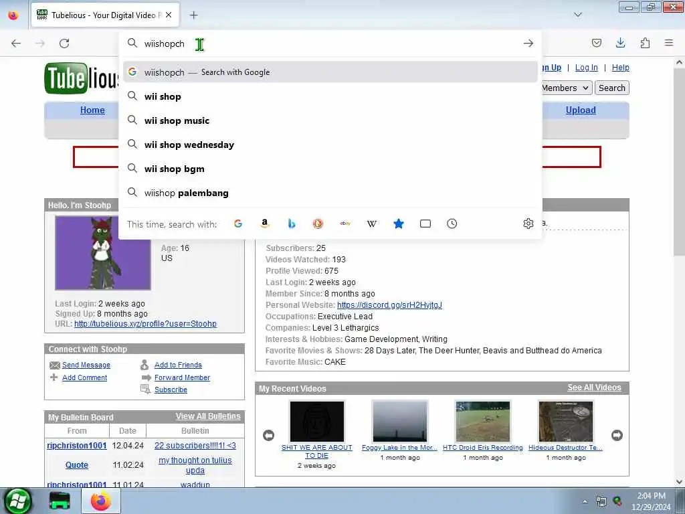
Task: Open the Members search type dropdown
Action: [x=567, y=88]
